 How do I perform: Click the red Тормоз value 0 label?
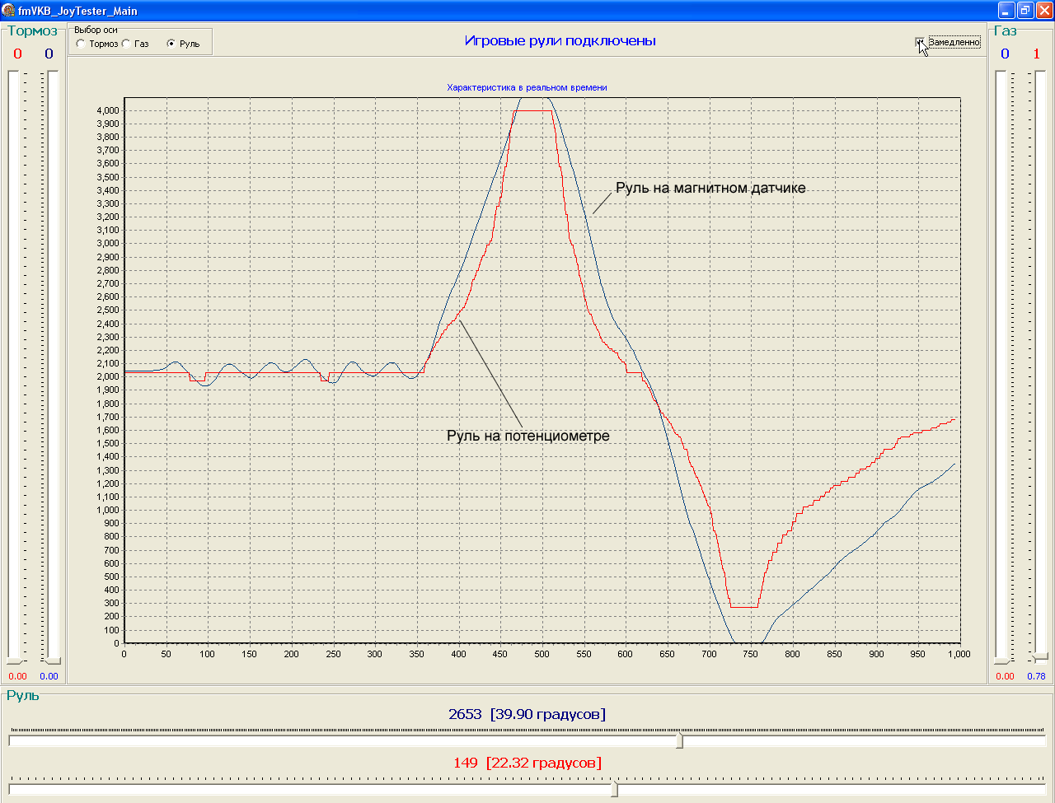[18, 54]
